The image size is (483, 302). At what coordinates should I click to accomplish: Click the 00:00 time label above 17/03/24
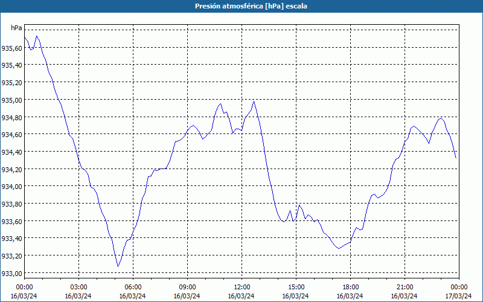point(459,288)
